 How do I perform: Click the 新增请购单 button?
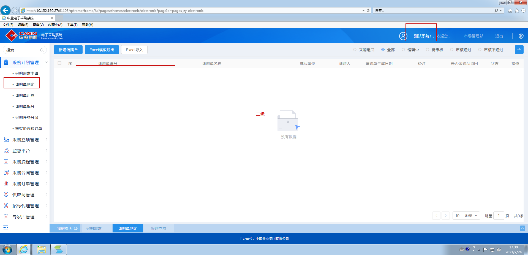[x=68, y=50]
